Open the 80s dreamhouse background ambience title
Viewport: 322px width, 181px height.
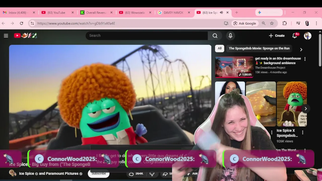click(278, 61)
